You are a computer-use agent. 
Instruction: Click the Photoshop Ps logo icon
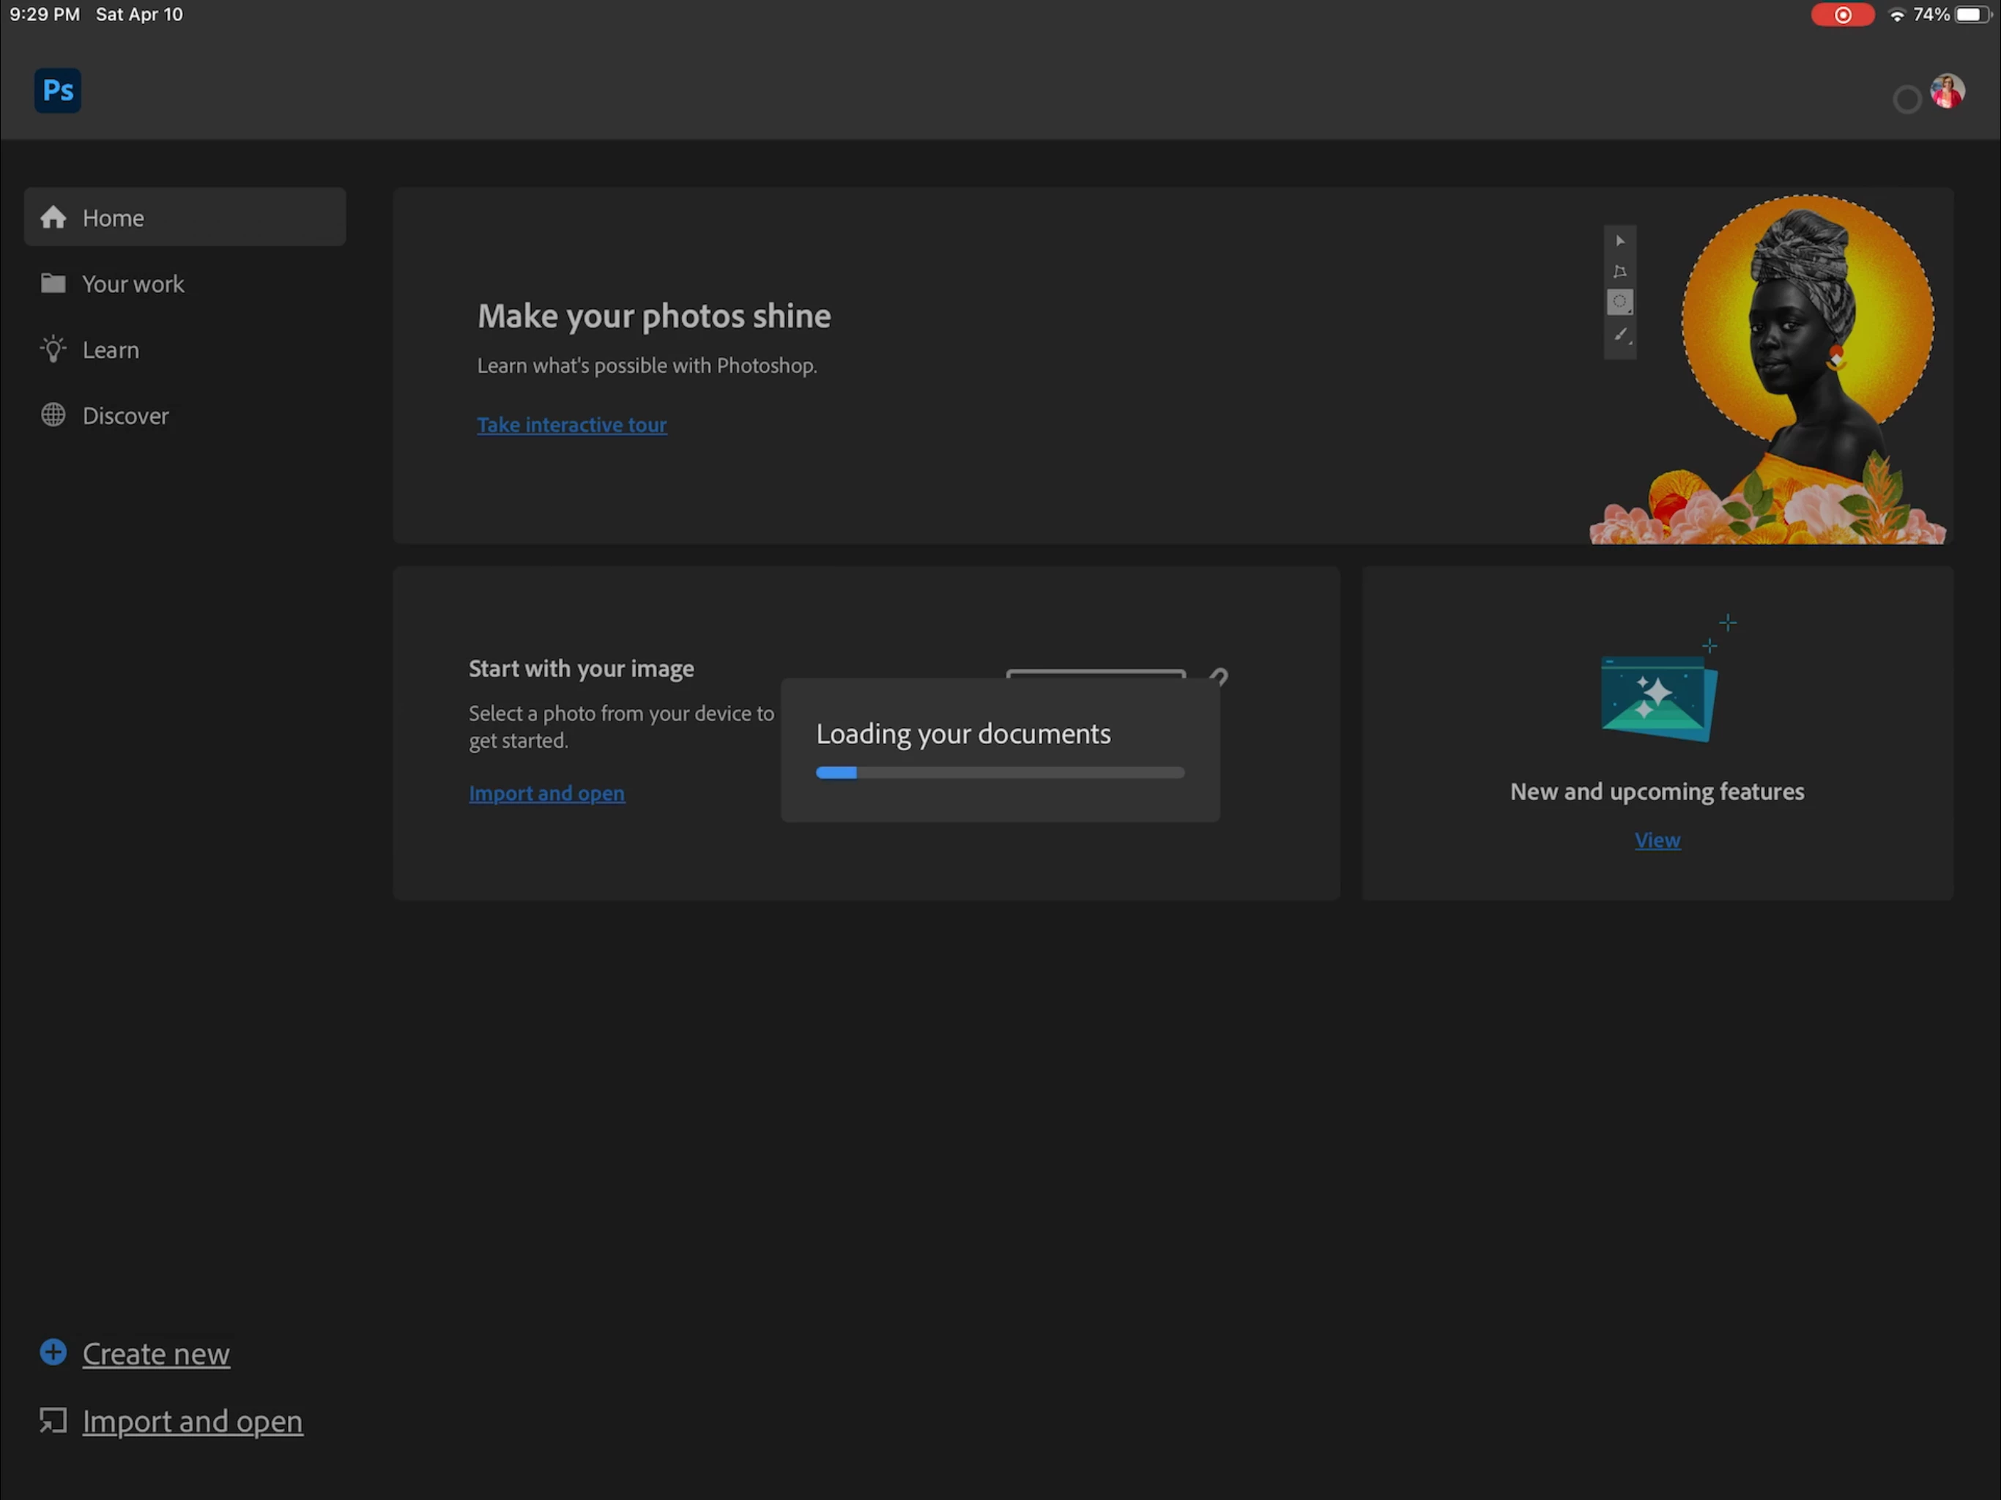pyautogui.click(x=58, y=91)
